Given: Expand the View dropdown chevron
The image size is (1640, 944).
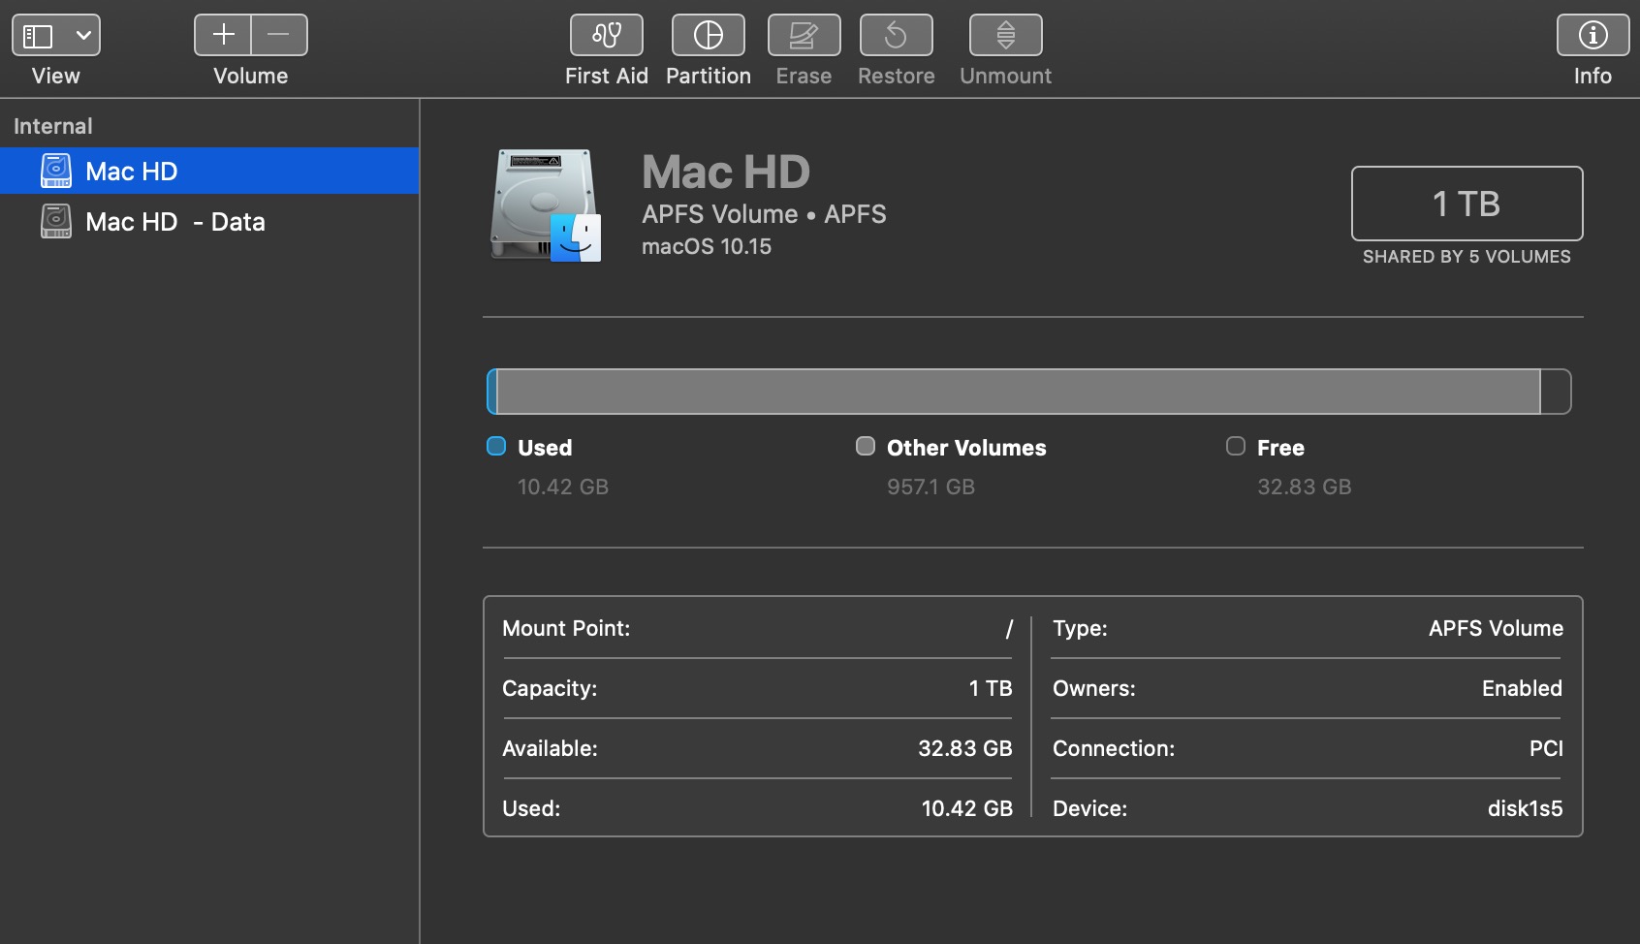Looking at the screenshot, I should point(83,36).
